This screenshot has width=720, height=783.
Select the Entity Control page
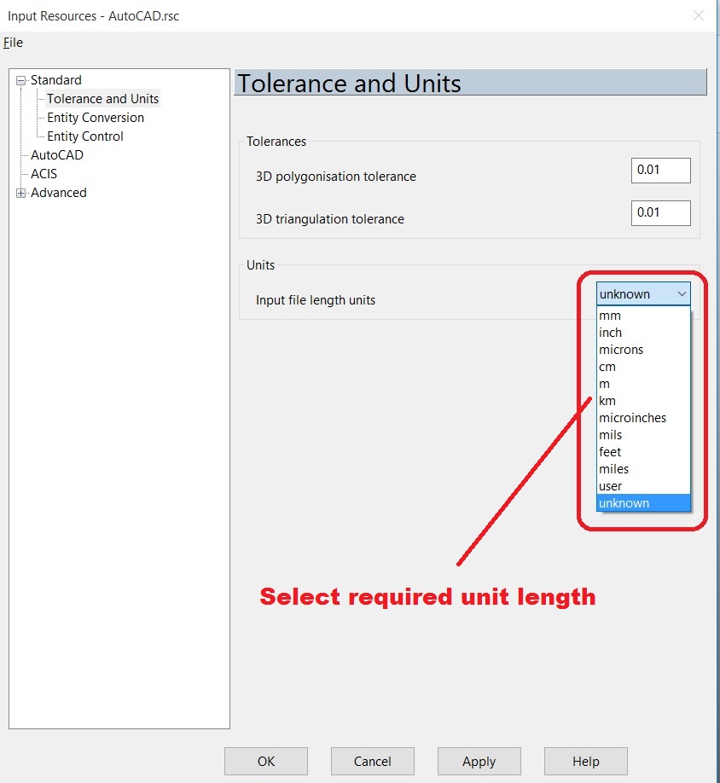click(x=83, y=136)
